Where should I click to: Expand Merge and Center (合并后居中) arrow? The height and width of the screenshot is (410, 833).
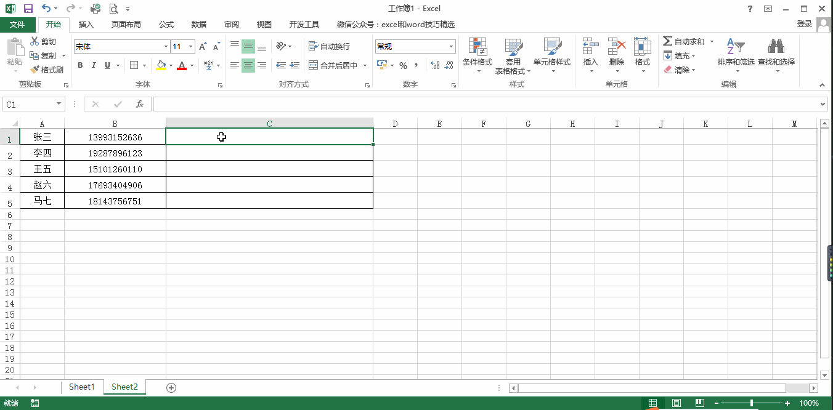(x=365, y=65)
